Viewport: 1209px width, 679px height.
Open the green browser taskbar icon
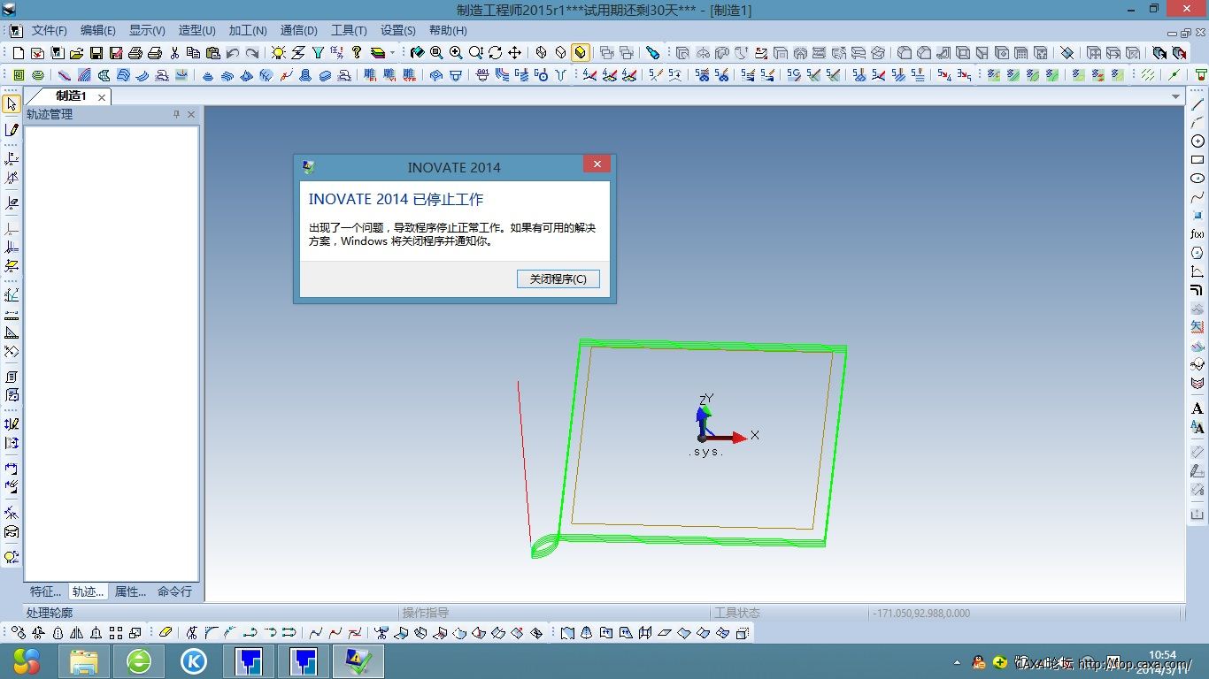139,660
